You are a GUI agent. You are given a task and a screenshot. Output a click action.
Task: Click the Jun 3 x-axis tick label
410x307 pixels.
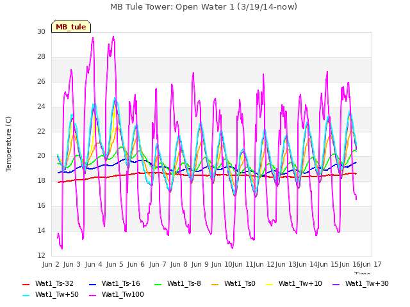72,264
